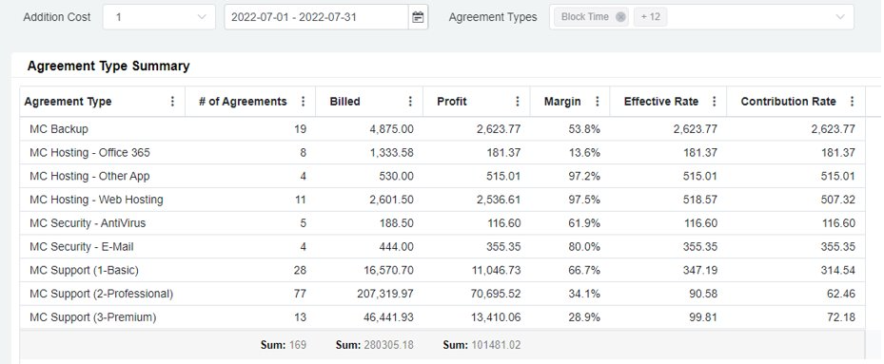Click billed value 16,570.70

coord(388,271)
